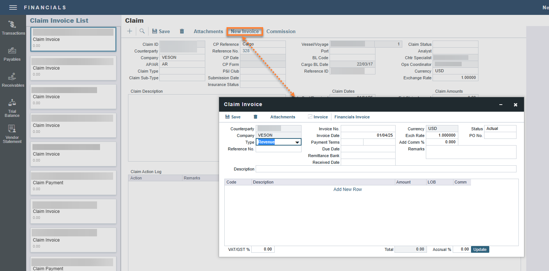Open Financials Invoice in the dialog
Viewport: 549px width, 271px height.
[x=352, y=117]
